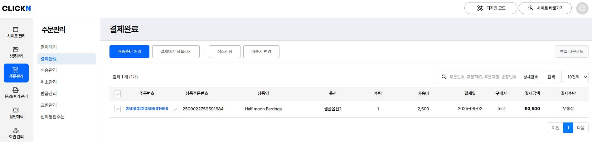This screenshot has width=592, height=142.
Task: Open 상세검색 advanced search options
Action: tap(531, 77)
